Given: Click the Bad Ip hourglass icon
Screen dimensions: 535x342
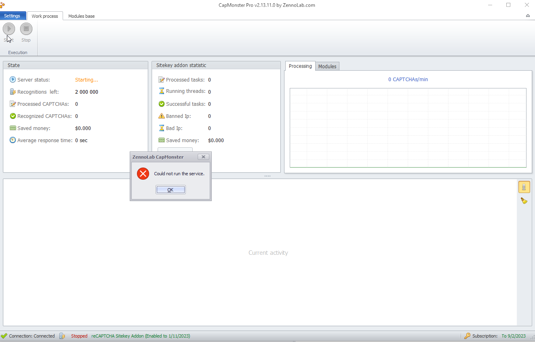Looking at the screenshot, I should pyautogui.click(x=162, y=128).
